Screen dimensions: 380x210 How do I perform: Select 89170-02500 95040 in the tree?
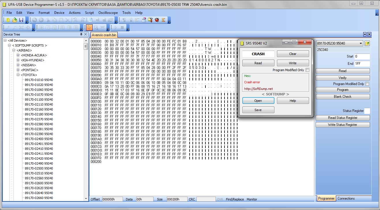pos(39,168)
